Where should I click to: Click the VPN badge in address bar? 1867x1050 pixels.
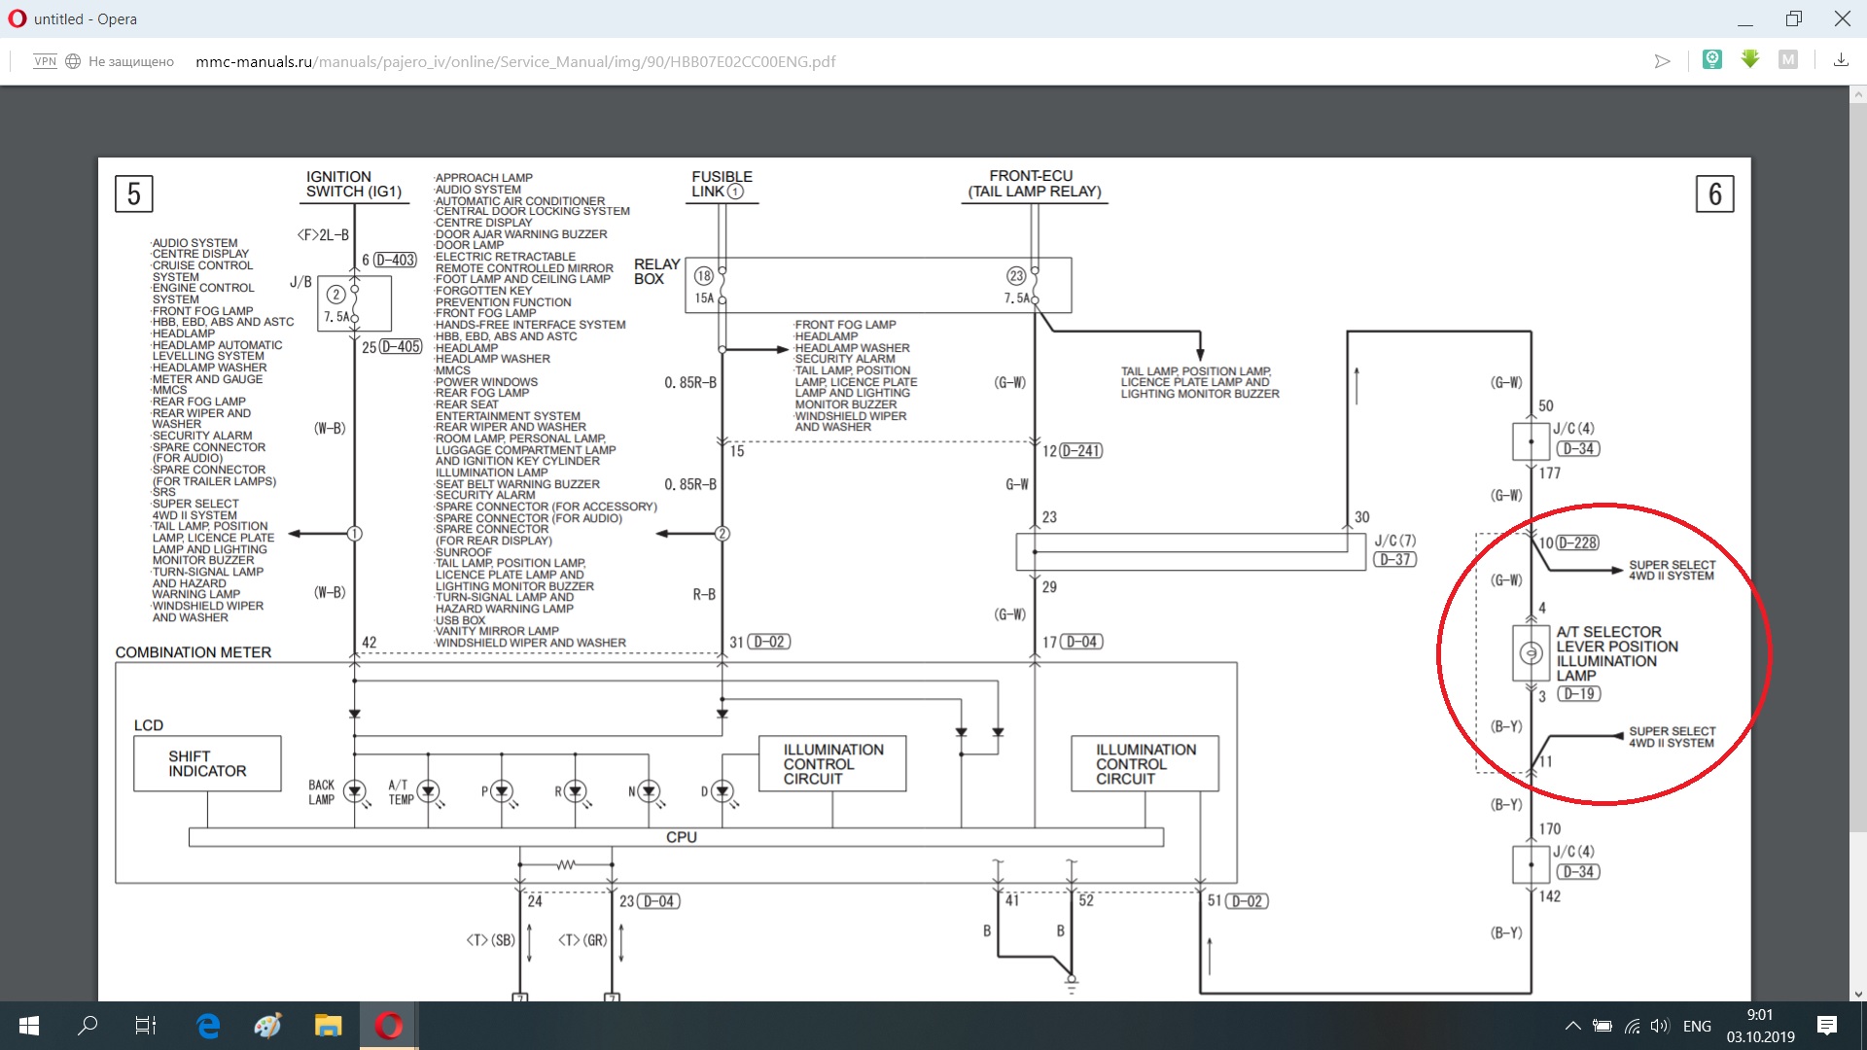[45, 61]
